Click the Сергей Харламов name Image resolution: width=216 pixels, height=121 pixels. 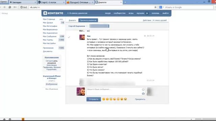(x=77, y=26)
